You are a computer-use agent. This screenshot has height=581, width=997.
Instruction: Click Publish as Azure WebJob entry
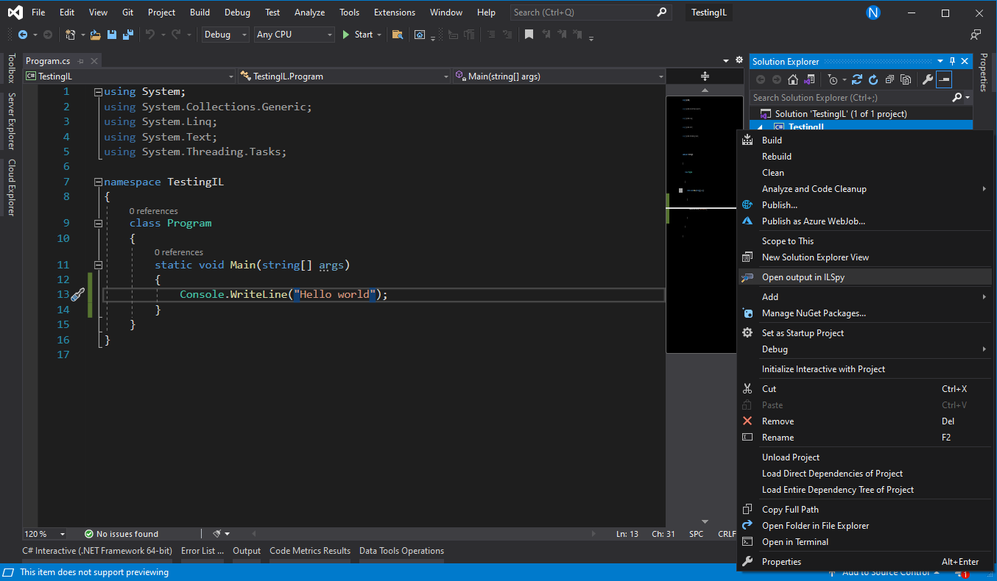pos(864,221)
